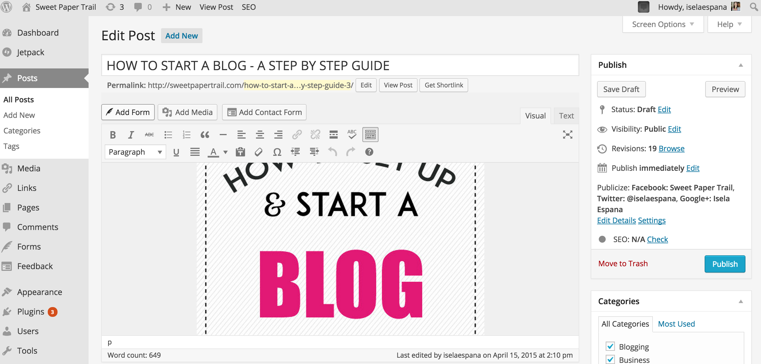Screen dimensions: 761x364
Task: Click the insert link icon
Action: point(297,135)
